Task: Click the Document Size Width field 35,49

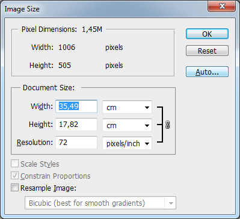Action: click(x=76, y=106)
